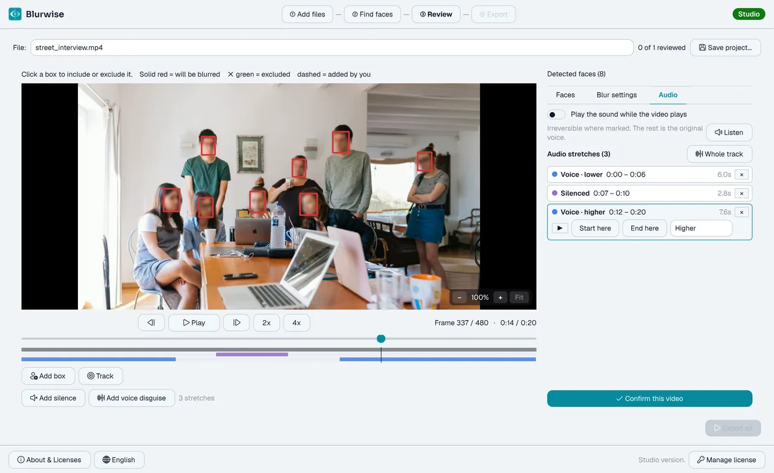Select the purple silenced segment on timeline
The height and width of the screenshot is (473, 774).
[x=252, y=354]
